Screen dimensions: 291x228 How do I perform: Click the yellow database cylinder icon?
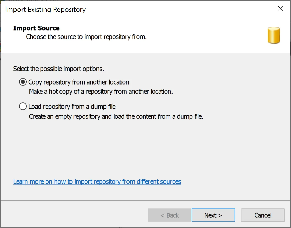click(274, 35)
